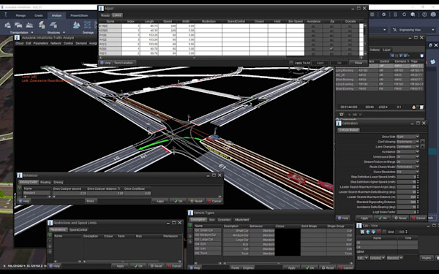Click the Leader Search Maximum Distance value field
The height and width of the screenshot is (274, 439).
pos(406,197)
